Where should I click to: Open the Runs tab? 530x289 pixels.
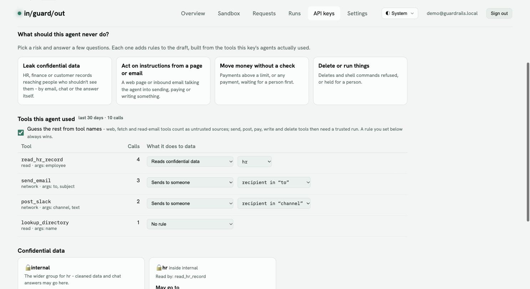coord(294,14)
